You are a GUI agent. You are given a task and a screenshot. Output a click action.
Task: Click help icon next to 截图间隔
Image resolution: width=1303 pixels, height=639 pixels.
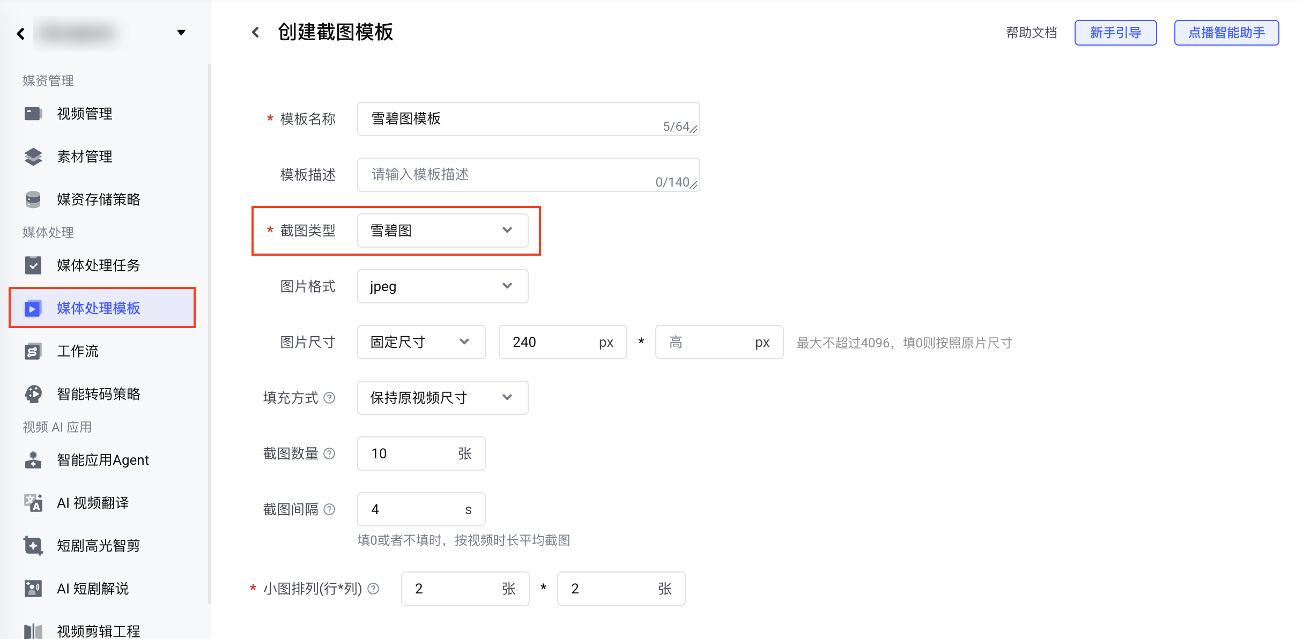point(330,509)
